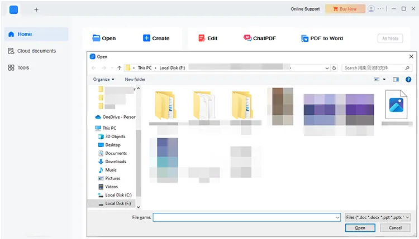Expand address bar history dropdown
This screenshot has width=419, height=239.
327,68
